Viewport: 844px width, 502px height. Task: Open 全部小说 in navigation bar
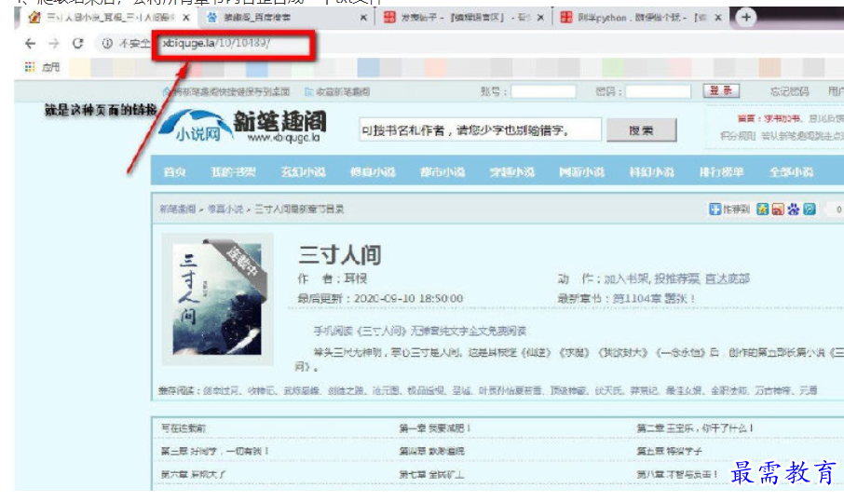point(791,172)
